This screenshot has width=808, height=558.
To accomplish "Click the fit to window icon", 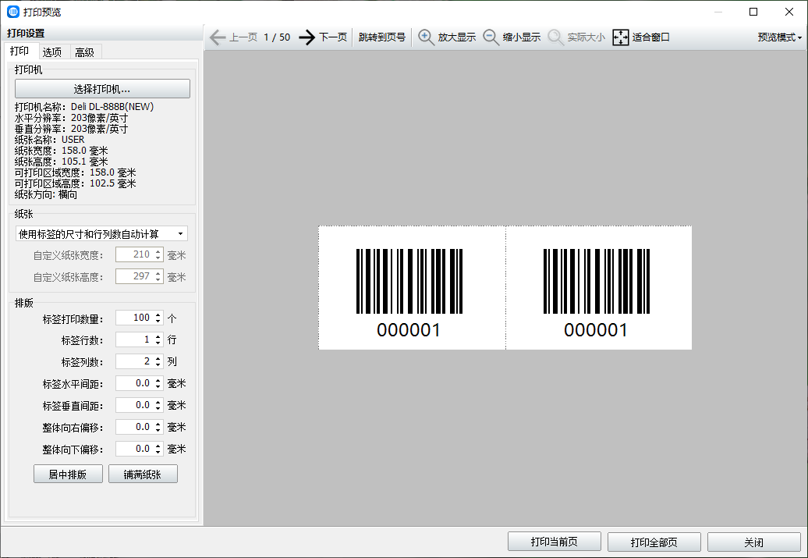I will (x=621, y=37).
